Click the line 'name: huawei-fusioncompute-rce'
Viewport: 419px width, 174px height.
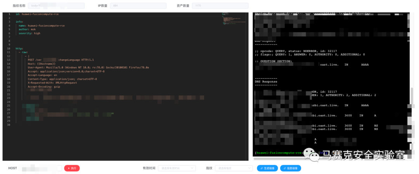(x=42, y=26)
